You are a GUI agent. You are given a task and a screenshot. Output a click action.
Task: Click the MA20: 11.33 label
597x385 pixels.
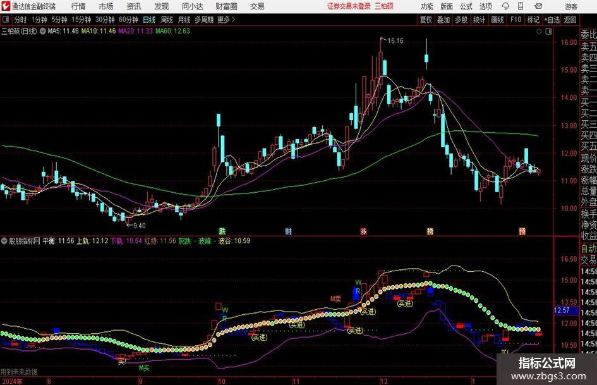pyautogui.click(x=136, y=31)
